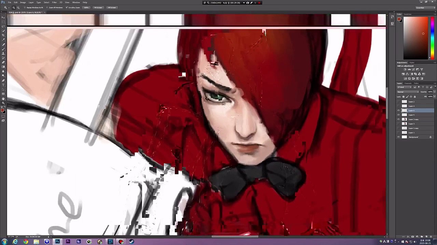Open Internet Explorer from taskbar
Image resolution: width=437 pixels, height=245 pixels.
[15, 242]
